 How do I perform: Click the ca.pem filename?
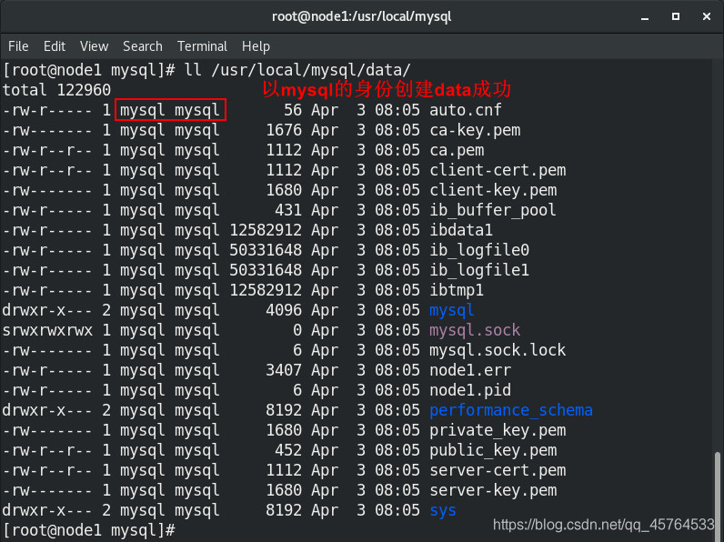pos(457,150)
